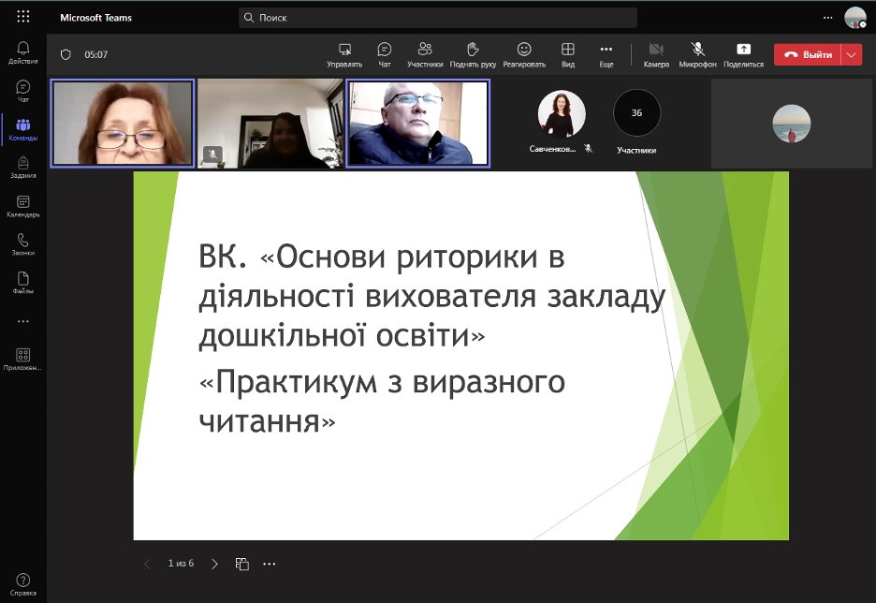Switch to Календарь in the sidebar

[x=23, y=206]
